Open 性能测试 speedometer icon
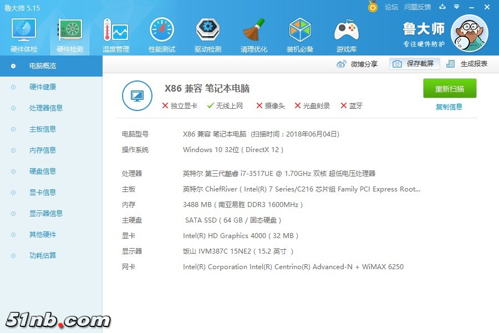The height and width of the screenshot is (333, 499). click(161, 30)
